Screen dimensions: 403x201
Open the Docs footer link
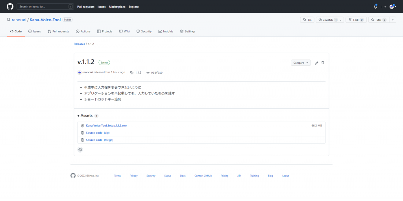pyautogui.click(x=183, y=176)
